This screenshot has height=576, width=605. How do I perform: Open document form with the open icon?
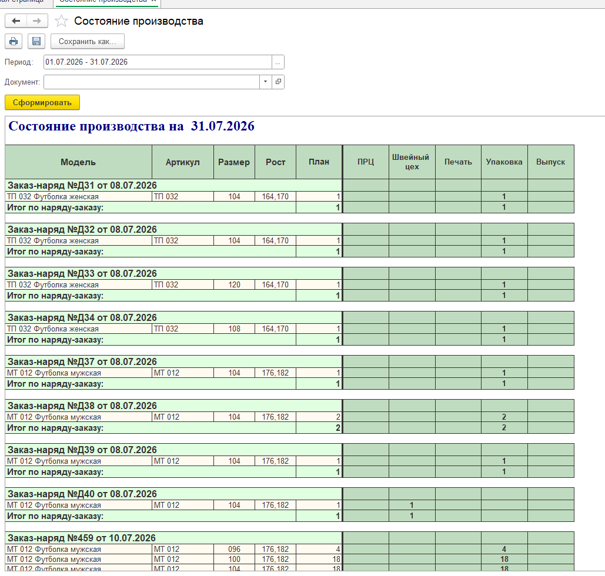point(278,82)
